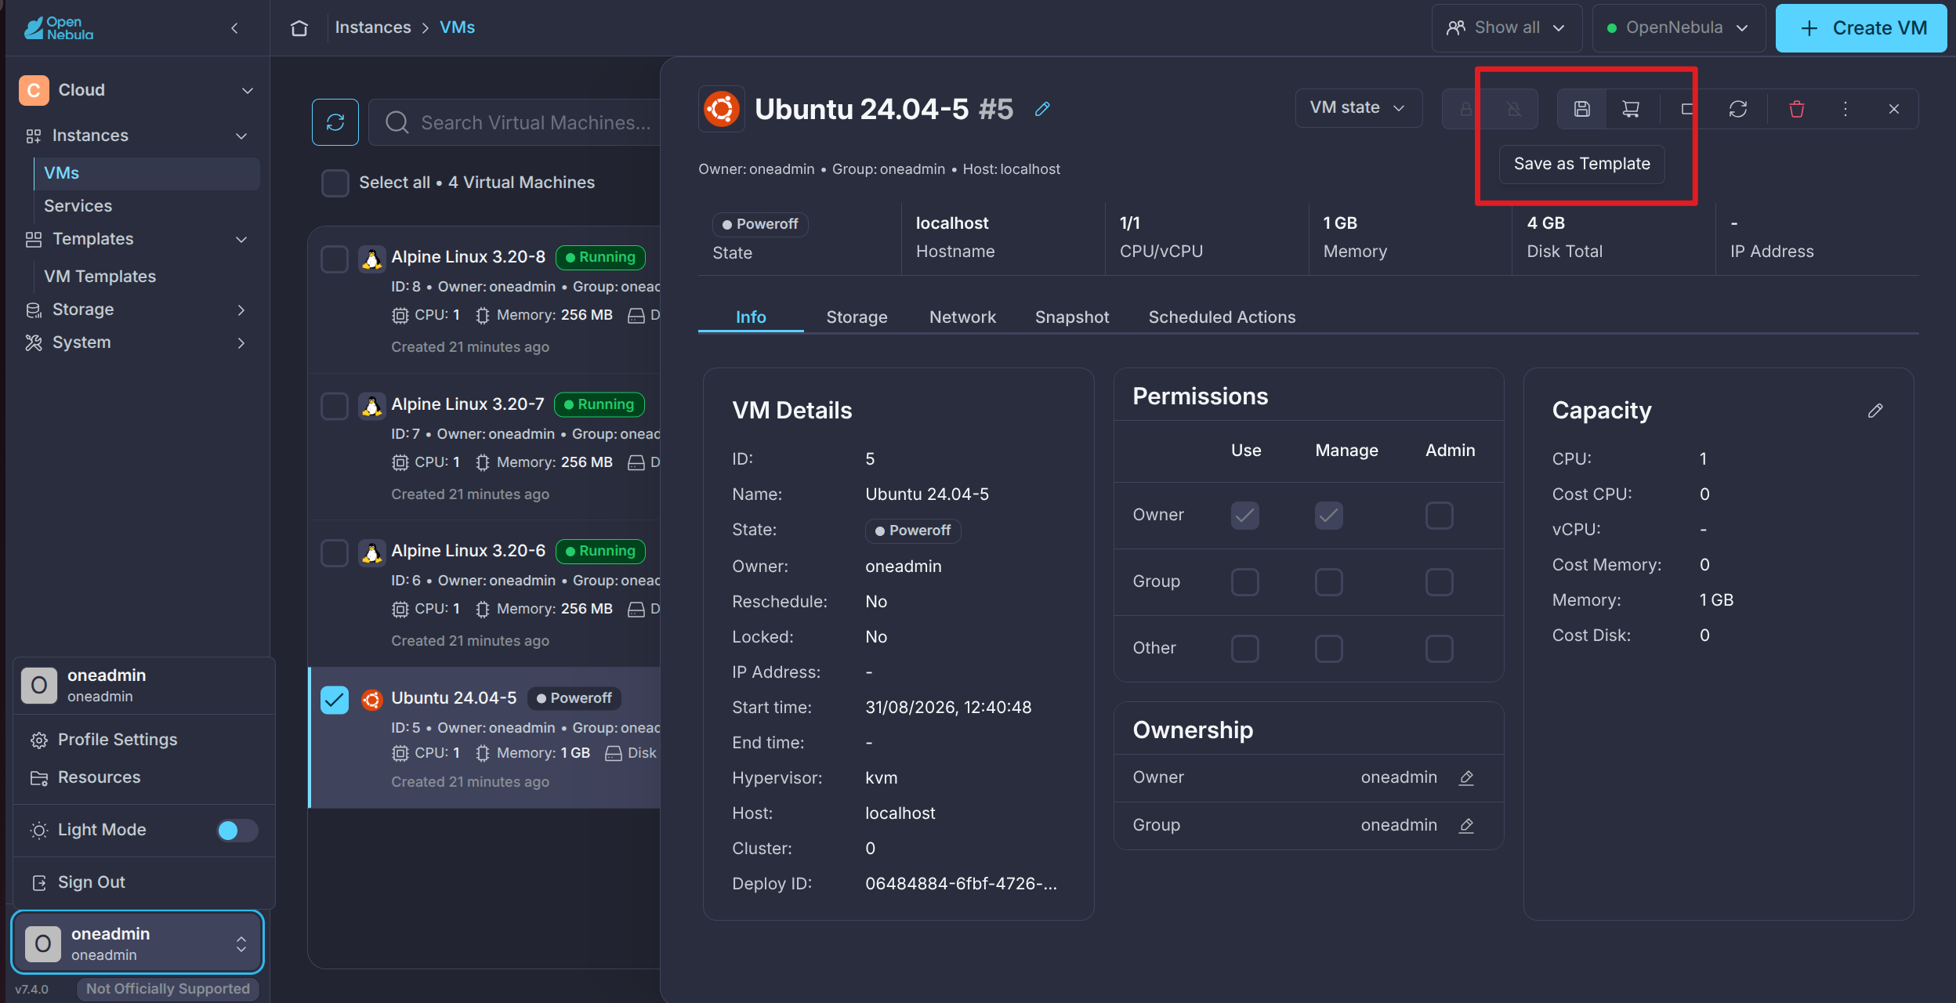Click the Create VM button
This screenshot has height=1003, width=1956.
[x=1861, y=28]
